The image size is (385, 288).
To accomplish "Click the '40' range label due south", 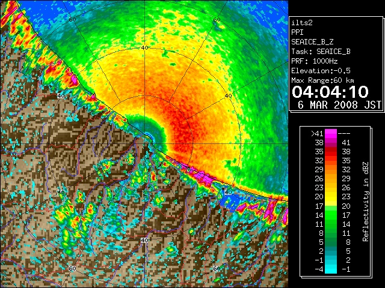I will pyautogui.click(x=144, y=240).
